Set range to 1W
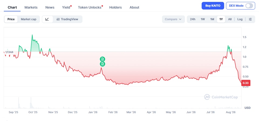 pyautogui.click(x=203, y=19)
